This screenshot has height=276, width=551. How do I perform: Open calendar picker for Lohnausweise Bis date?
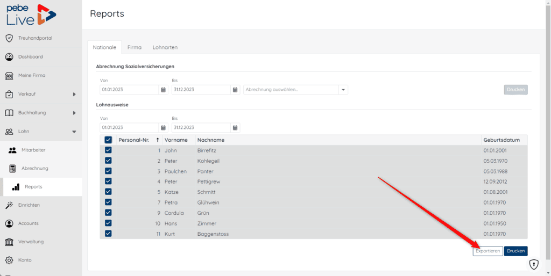235,128
